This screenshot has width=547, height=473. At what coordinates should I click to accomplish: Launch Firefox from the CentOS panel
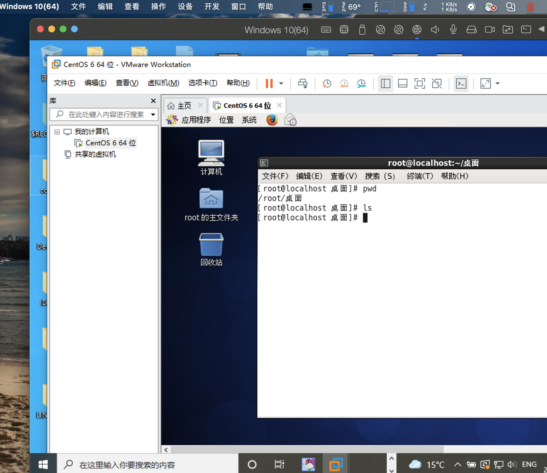tap(272, 120)
